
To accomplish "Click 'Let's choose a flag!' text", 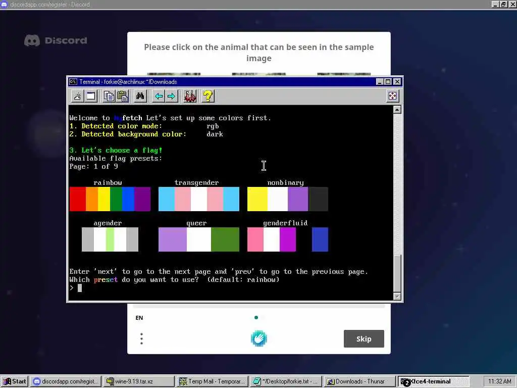I will tap(116, 151).
